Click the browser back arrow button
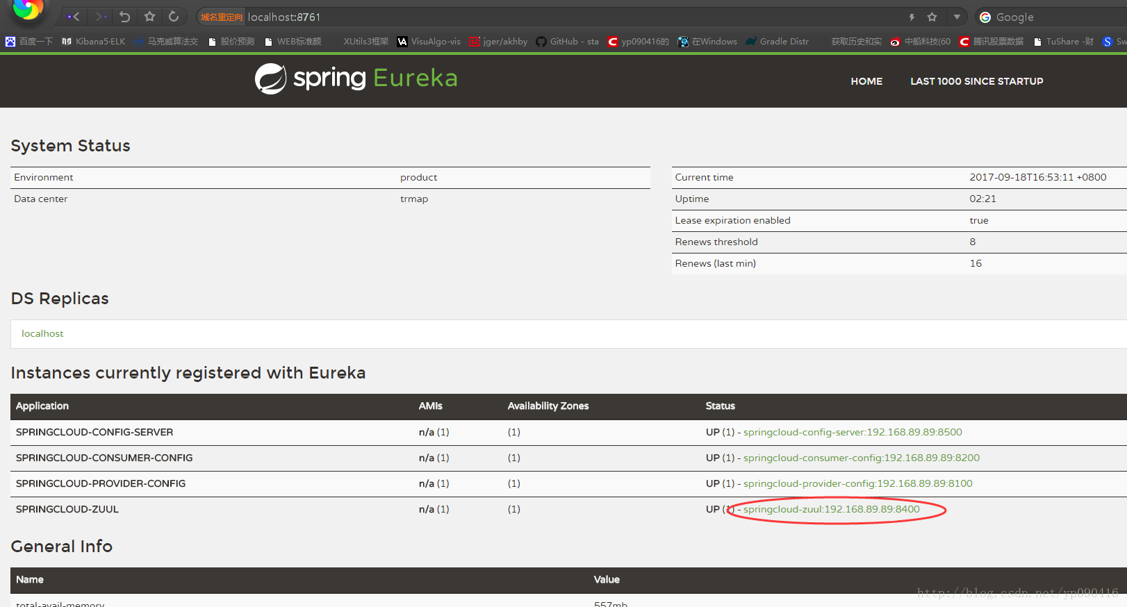Screen dimensions: 1127x607 pos(74,17)
